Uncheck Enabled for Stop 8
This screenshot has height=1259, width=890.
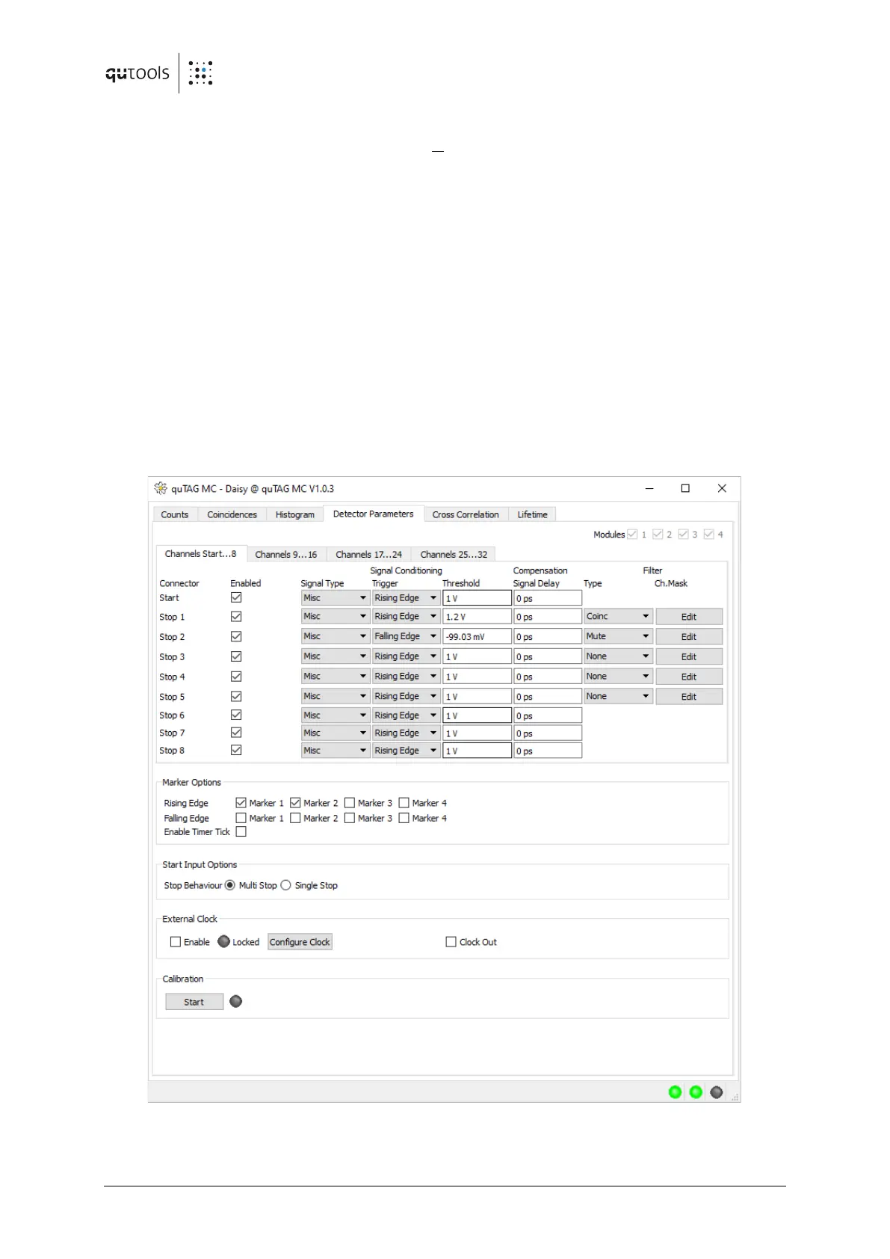[236, 750]
